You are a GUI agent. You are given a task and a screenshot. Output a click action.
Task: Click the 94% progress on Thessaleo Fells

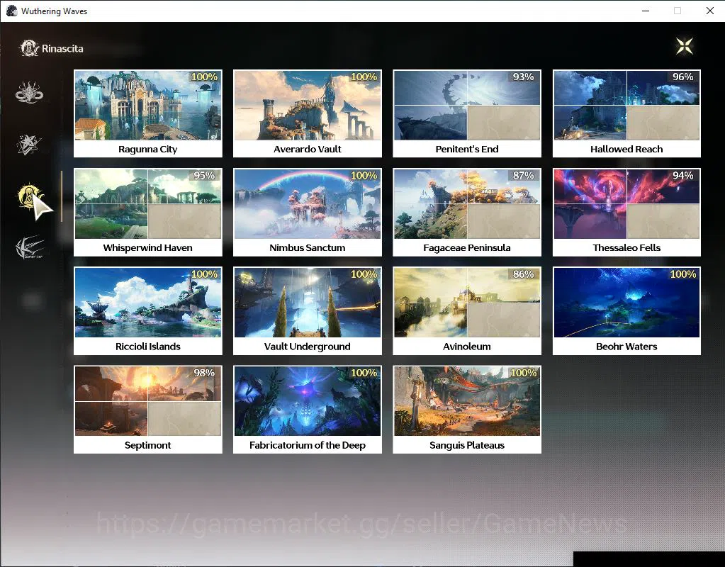click(x=683, y=175)
